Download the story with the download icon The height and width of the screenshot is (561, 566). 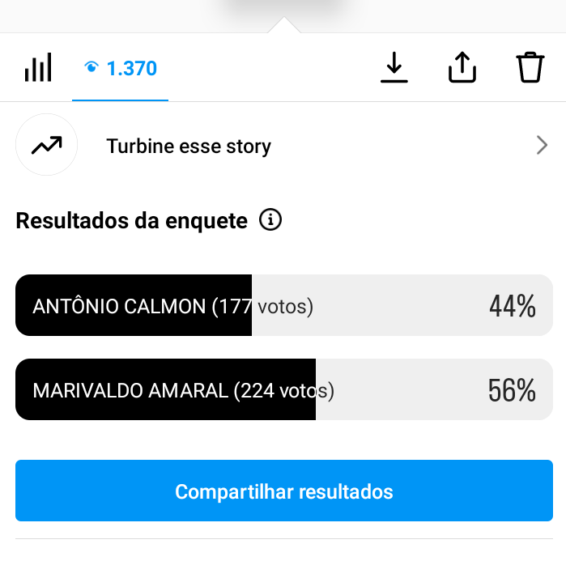tap(394, 68)
